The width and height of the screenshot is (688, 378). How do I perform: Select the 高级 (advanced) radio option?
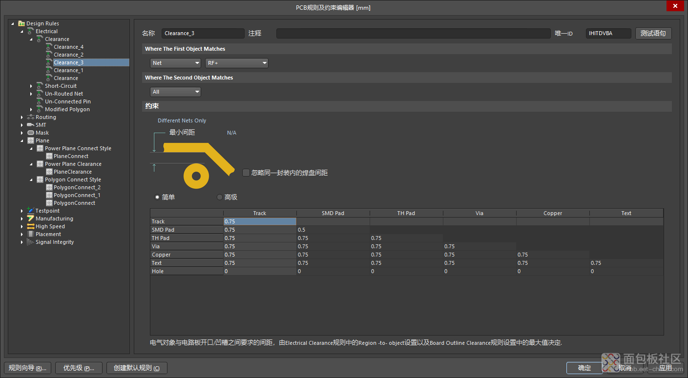tap(219, 197)
